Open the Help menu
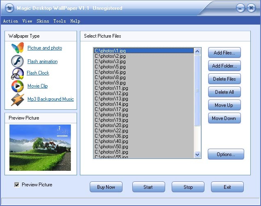Screen dimensions: 261x206 pos(75,21)
